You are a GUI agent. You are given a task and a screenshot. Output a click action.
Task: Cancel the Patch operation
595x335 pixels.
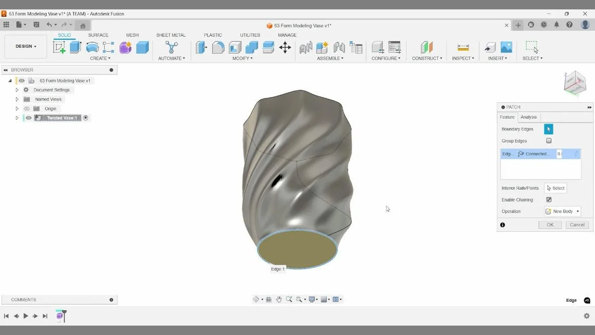click(x=577, y=224)
